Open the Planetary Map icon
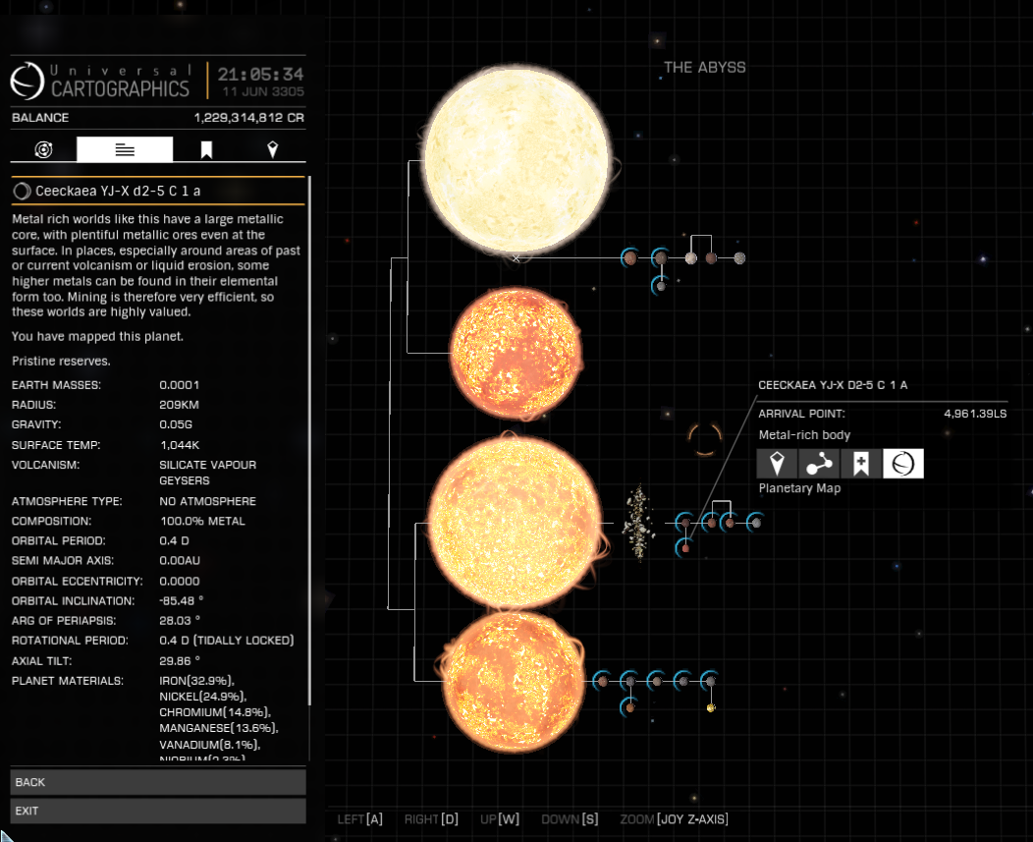This screenshot has width=1033, height=842. (903, 464)
